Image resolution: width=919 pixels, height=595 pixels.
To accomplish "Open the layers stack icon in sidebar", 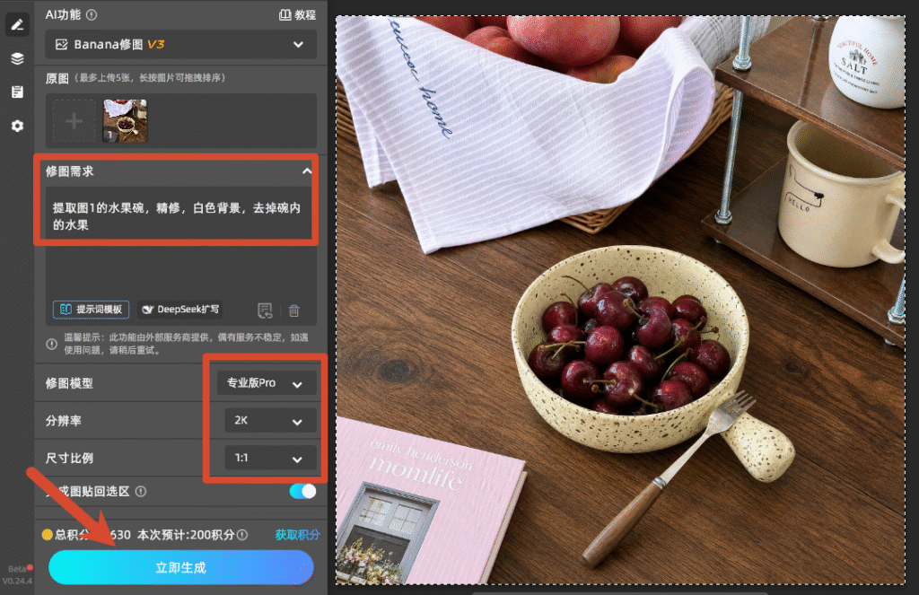I will pyautogui.click(x=17, y=58).
